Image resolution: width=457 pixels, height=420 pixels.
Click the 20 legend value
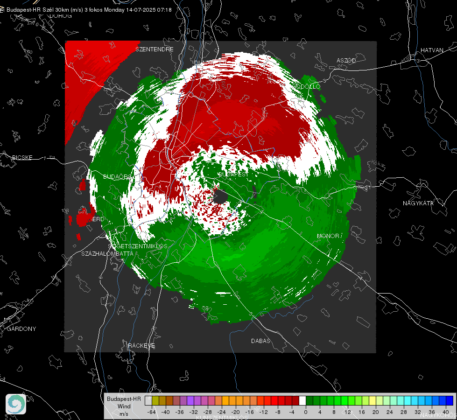point(376,412)
